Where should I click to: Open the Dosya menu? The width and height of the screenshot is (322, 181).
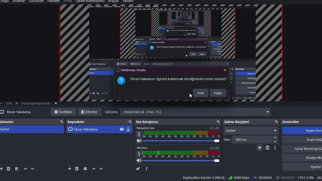pyautogui.click(x=4, y=1)
